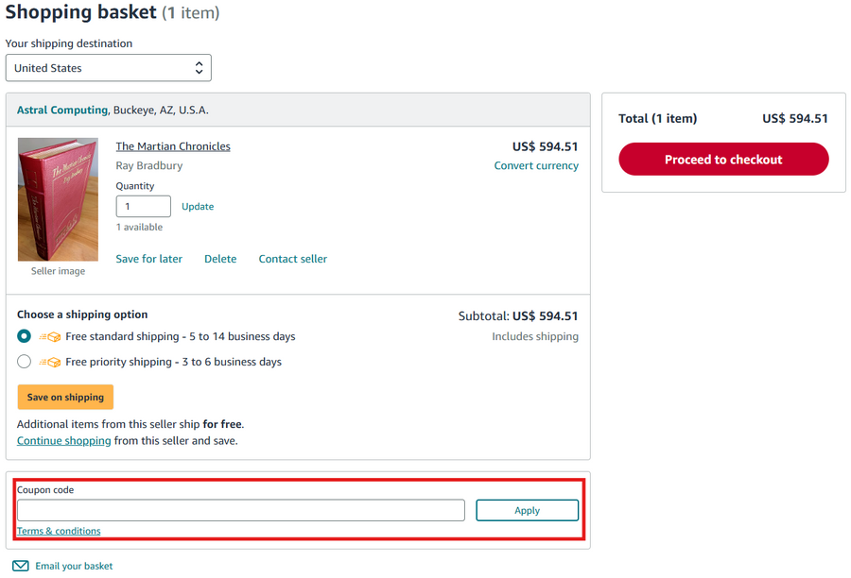Click Contact seller link
Screen dimensions: 851x578
point(293,259)
